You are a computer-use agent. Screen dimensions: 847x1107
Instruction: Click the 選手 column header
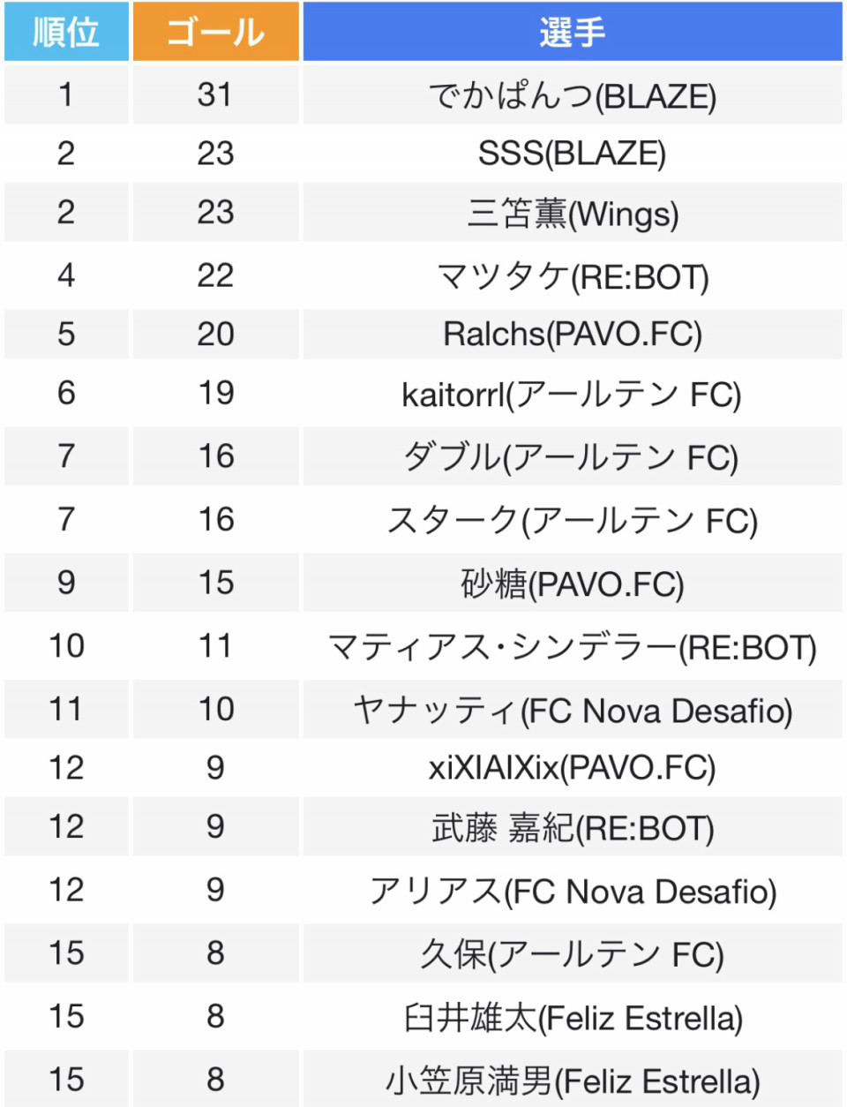point(572,32)
